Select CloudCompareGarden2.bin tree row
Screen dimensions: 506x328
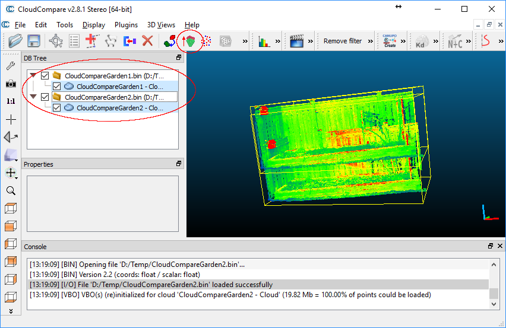point(115,97)
